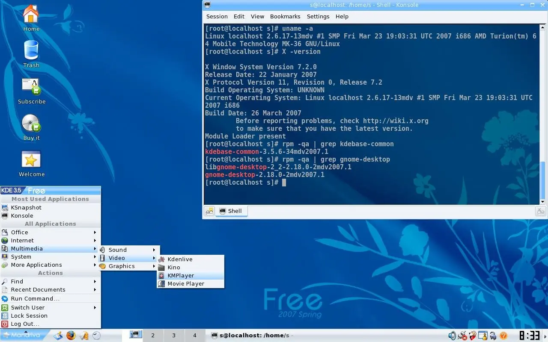Screen dimensions: 548x342
Task: Click the calendar-with-bell tray icon
Action: [483, 336]
